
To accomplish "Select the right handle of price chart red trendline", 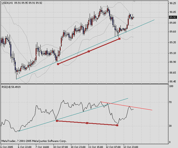I will [x=119, y=39].
